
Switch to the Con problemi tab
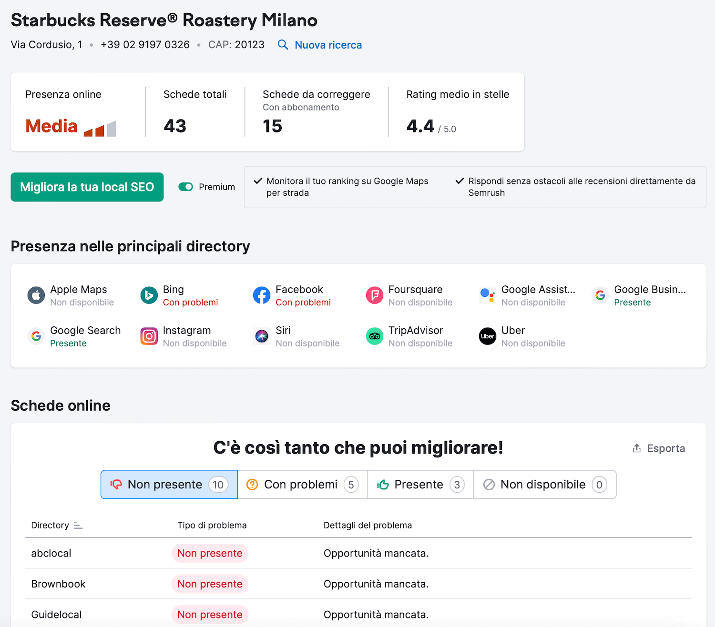click(303, 485)
